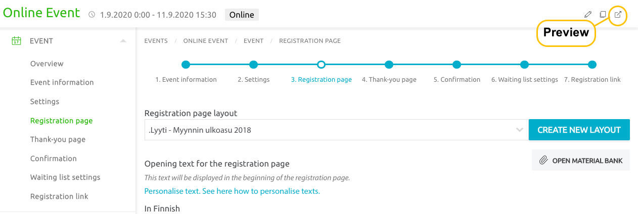Click the calendar icon beside EVENT
Image resolution: width=638 pixels, height=214 pixels.
click(x=16, y=41)
